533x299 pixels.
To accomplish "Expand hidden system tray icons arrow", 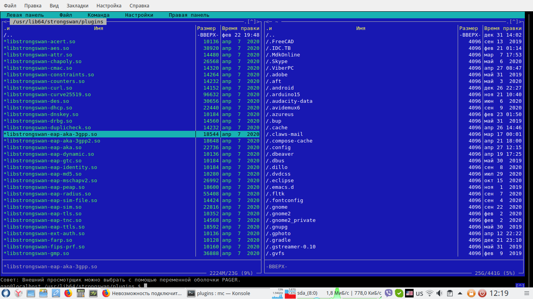I will click(x=460, y=293).
